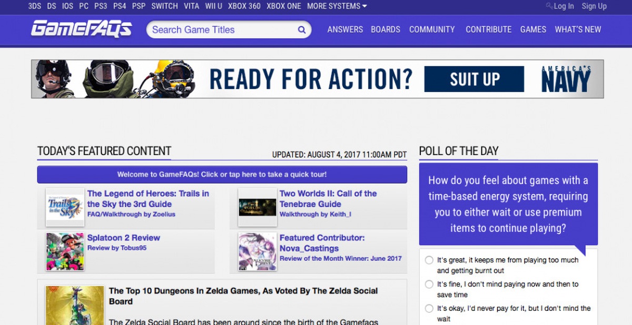Select "It's okay, I'd never pay" option
632x325 pixels.
click(x=429, y=309)
